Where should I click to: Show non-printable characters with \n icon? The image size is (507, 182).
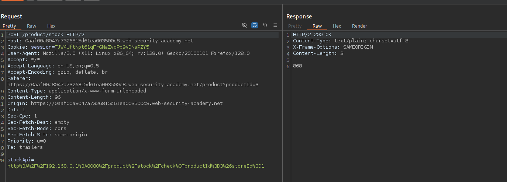tap(265, 25)
